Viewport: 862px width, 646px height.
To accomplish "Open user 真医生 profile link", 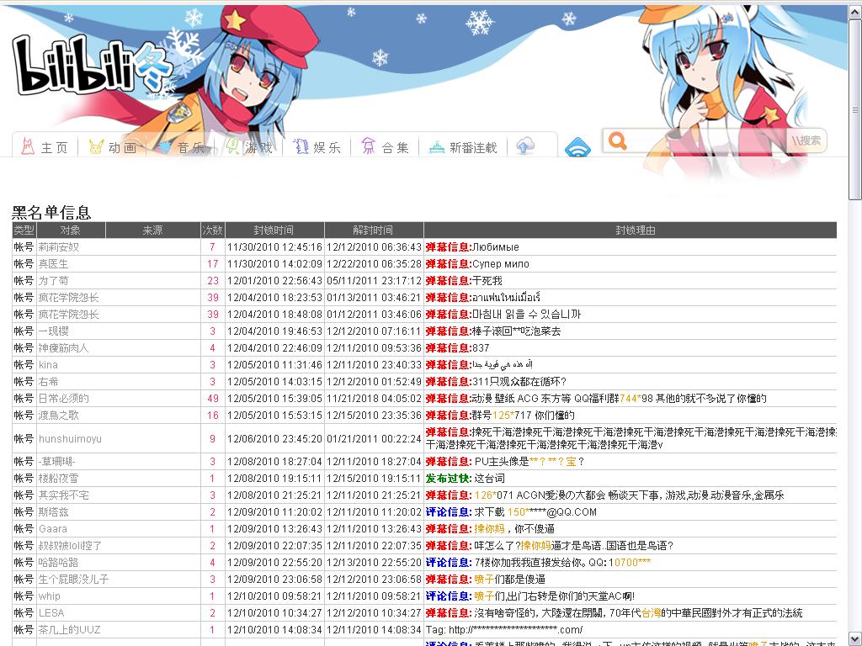I will 53,264.
